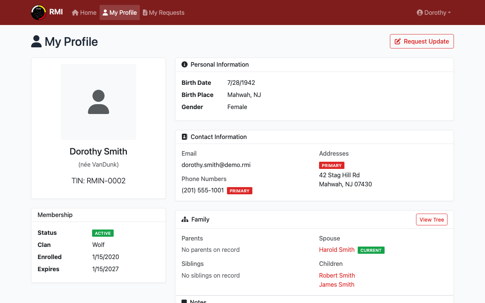This screenshot has width=485, height=303.
Task: Click the house icon beside Home
Action: pos(75,12)
